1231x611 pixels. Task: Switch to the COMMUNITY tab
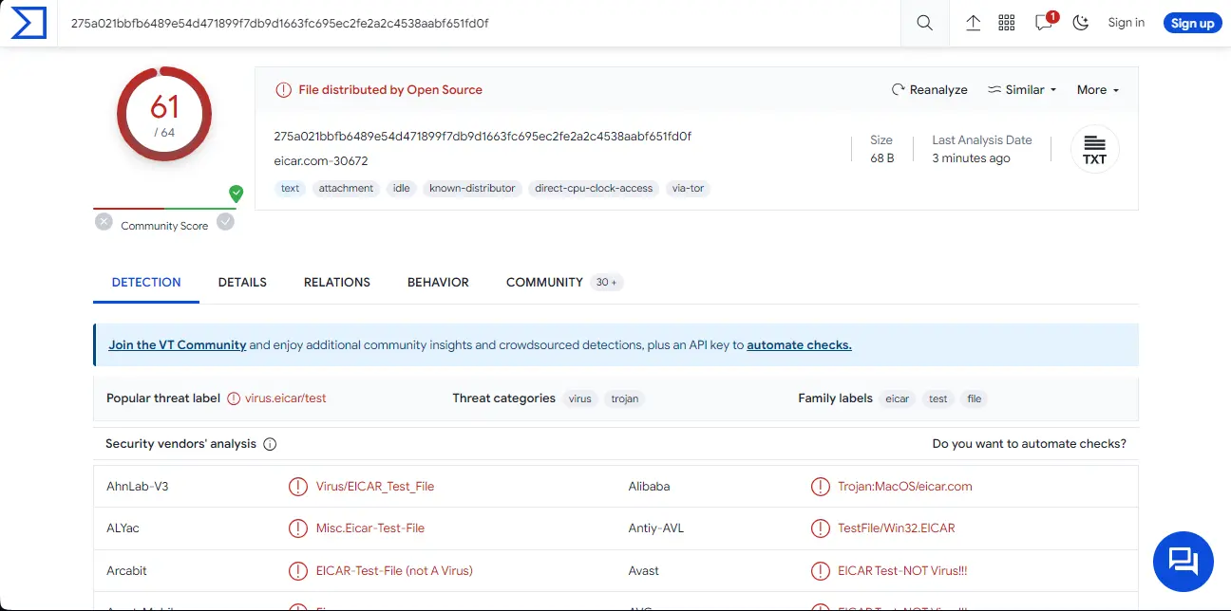(544, 282)
